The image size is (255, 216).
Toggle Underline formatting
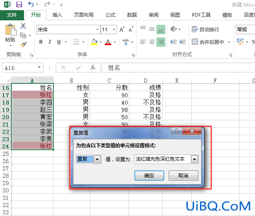[x=59, y=42]
